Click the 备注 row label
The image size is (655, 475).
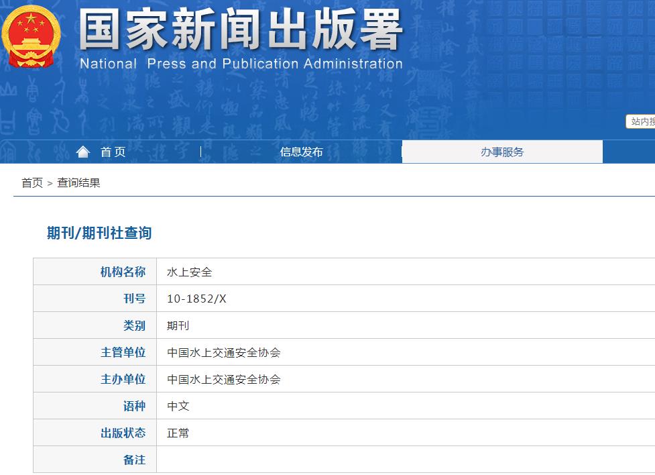(134, 460)
